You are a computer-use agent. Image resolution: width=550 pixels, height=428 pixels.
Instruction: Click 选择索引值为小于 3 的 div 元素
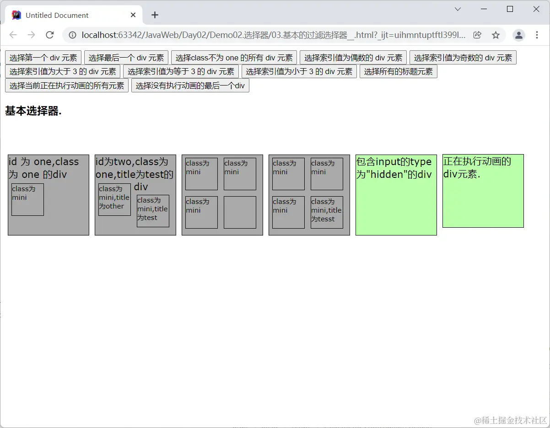[299, 71]
